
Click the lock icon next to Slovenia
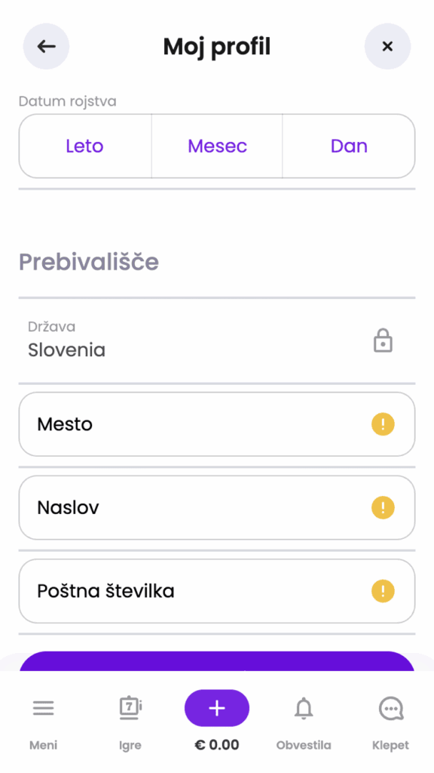point(383,340)
